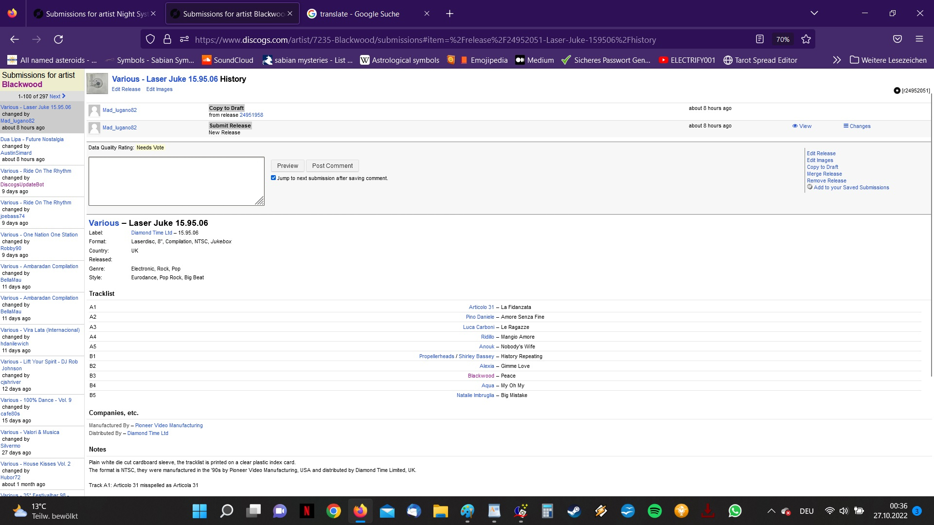Open Spotify from the taskbar
The image size is (934, 525).
(654, 511)
